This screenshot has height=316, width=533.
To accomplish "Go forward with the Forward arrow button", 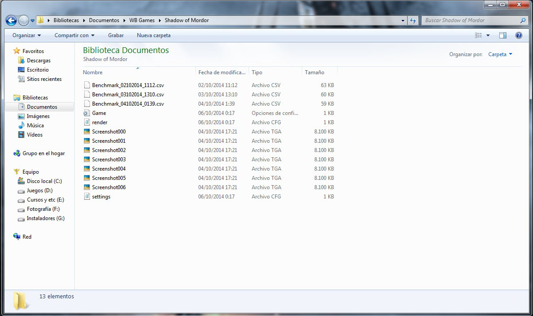I will [x=23, y=20].
